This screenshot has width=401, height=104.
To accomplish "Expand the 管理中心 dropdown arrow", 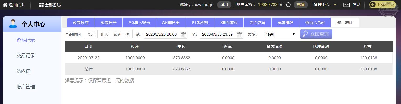I will [335, 5].
